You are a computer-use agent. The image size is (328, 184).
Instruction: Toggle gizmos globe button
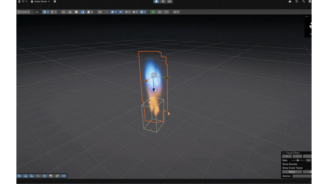[142, 12]
